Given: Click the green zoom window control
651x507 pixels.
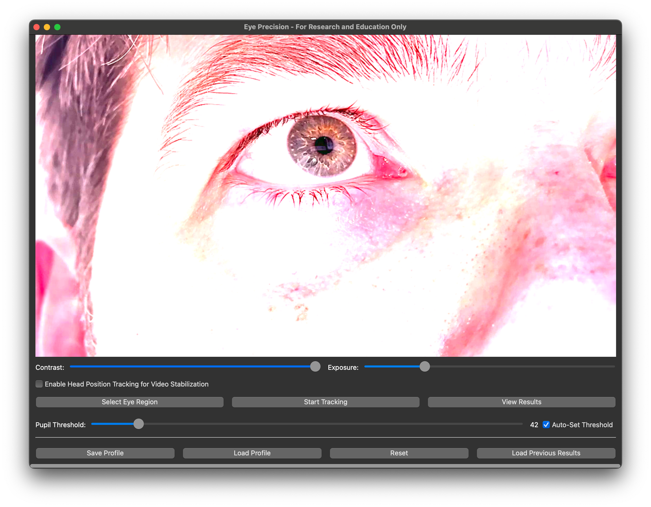Looking at the screenshot, I should [58, 26].
